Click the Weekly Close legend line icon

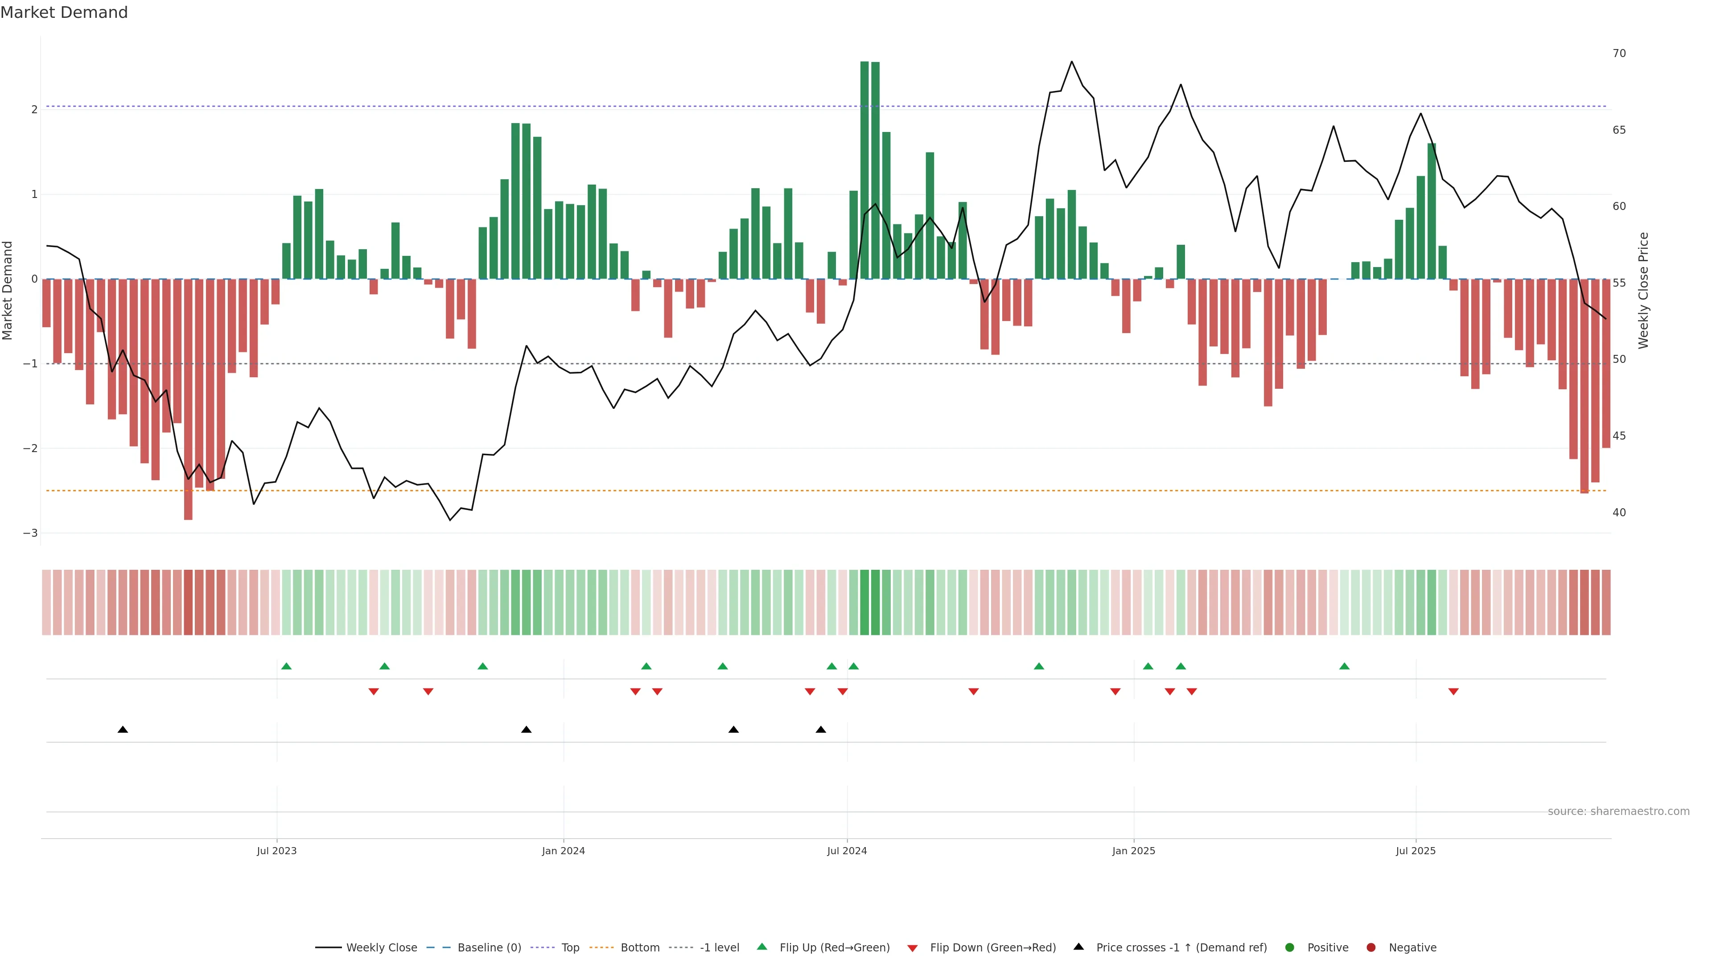tap(328, 948)
